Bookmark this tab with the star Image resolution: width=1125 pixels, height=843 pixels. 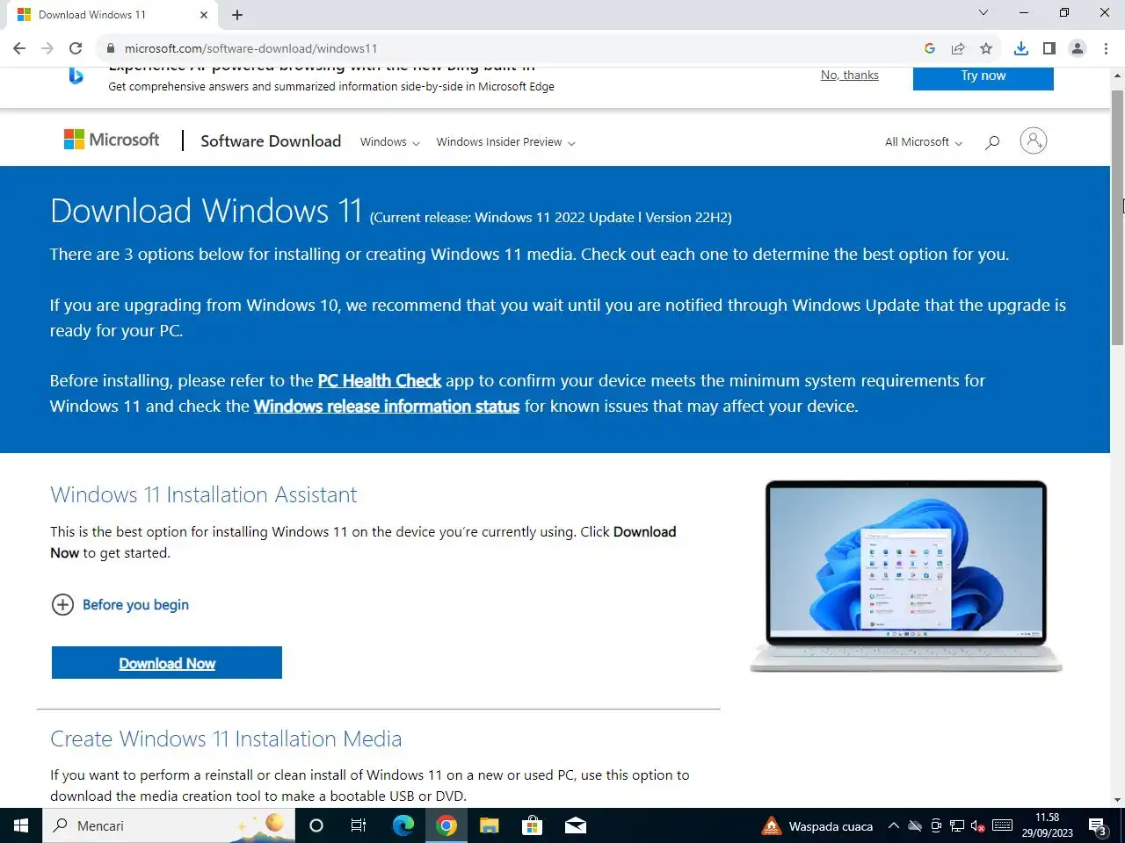(x=986, y=48)
